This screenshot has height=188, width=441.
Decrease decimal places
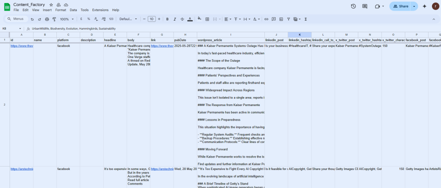96,19
